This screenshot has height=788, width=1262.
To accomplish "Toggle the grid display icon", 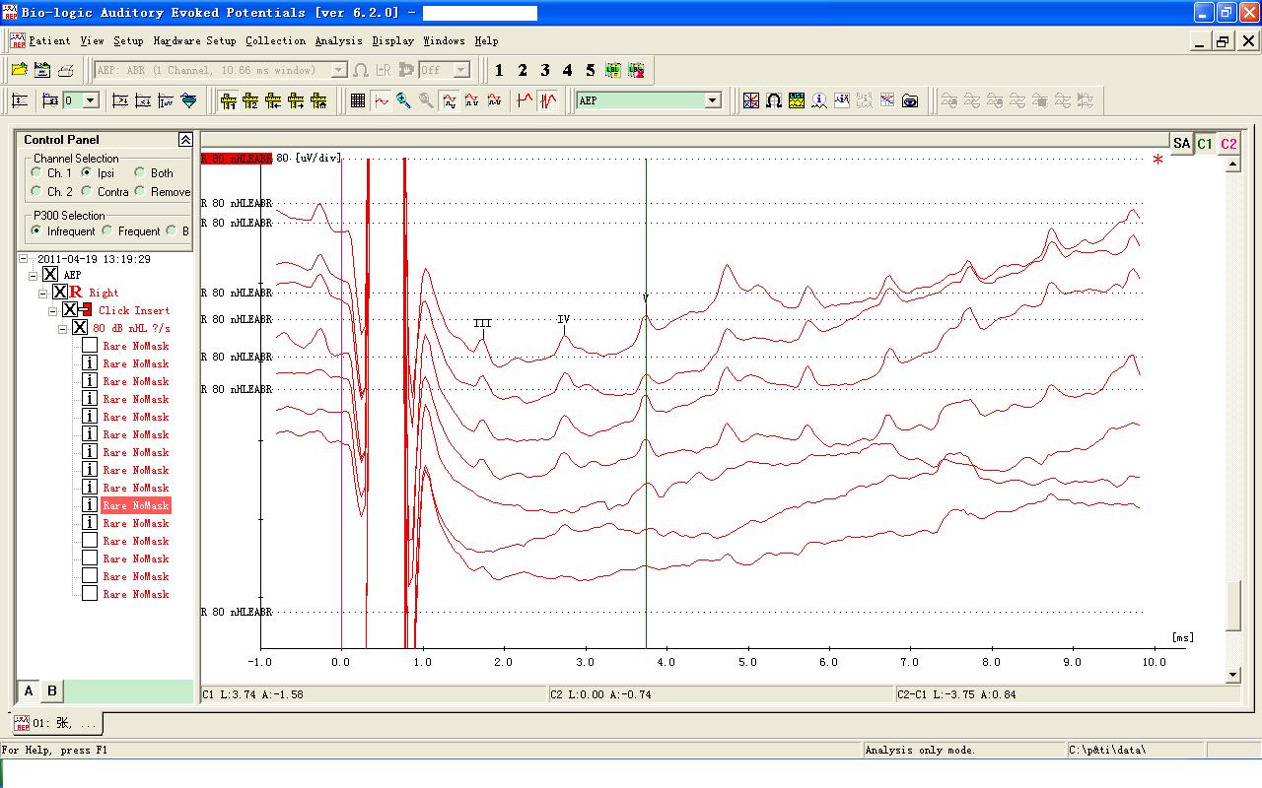I will tap(358, 100).
